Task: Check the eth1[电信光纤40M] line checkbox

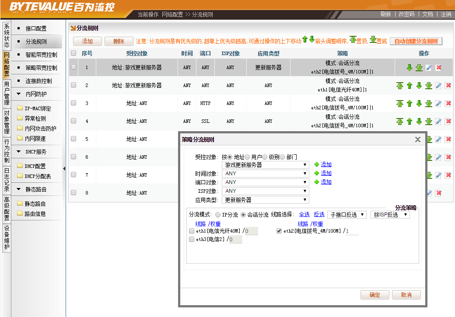Action: point(191,231)
